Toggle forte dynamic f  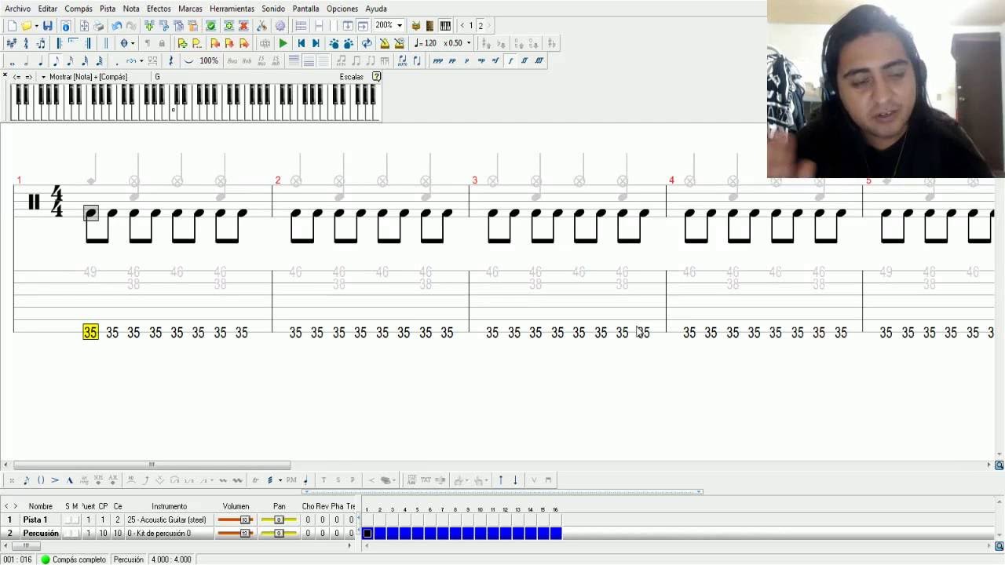[x=510, y=60]
